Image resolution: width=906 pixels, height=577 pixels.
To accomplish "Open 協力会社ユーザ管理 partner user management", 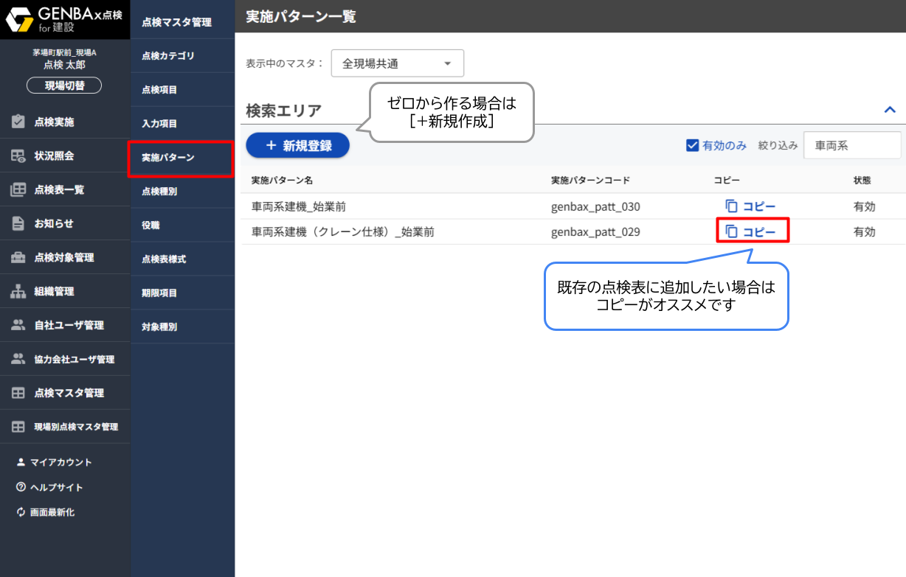I will [65, 359].
